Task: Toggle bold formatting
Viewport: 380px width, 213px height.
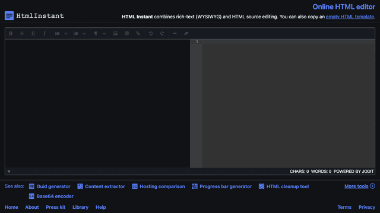Action: click(11, 33)
